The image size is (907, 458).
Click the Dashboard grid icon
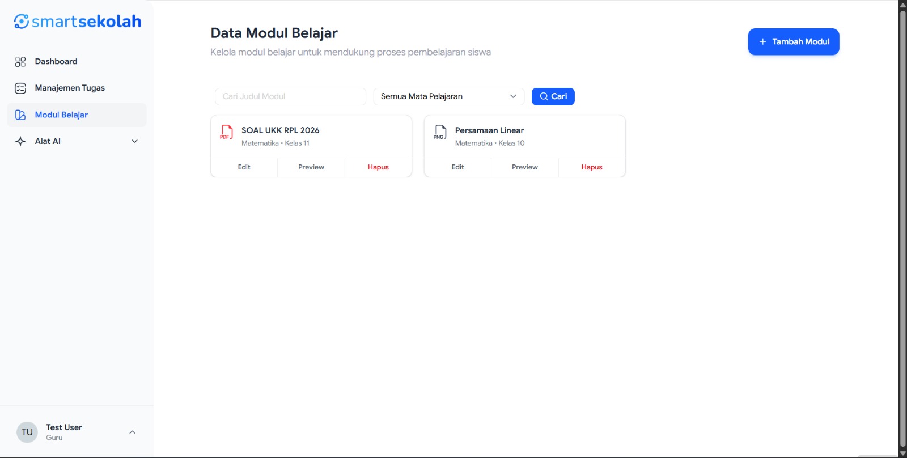(x=20, y=62)
